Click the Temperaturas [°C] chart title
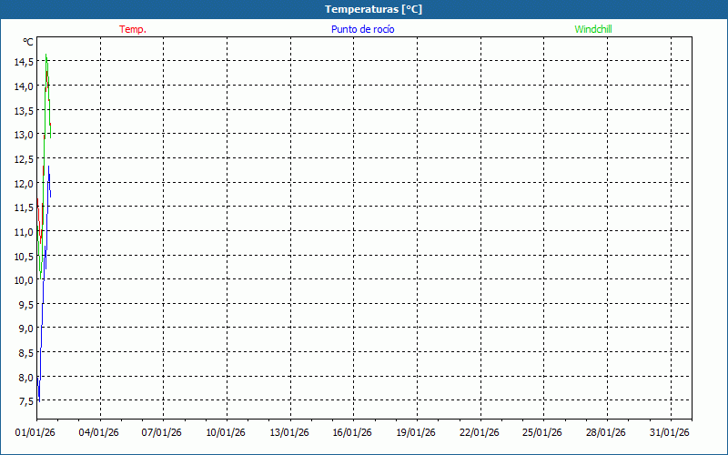728x455 pixels. [x=373, y=9]
